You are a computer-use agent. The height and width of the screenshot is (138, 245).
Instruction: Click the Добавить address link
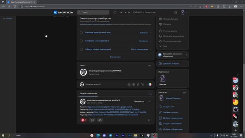coord(144,33)
